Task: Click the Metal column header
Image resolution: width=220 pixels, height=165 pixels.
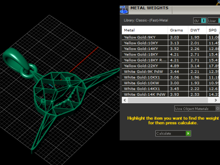Action: tap(145, 30)
